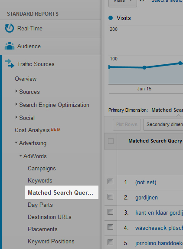Check the box for kant en klaar row
This screenshot has width=183, height=249.
click(x=110, y=212)
